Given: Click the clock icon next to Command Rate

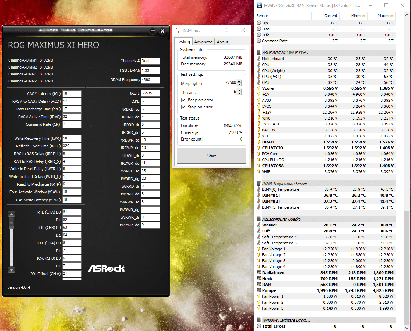Looking at the screenshot, I should pos(259,41).
